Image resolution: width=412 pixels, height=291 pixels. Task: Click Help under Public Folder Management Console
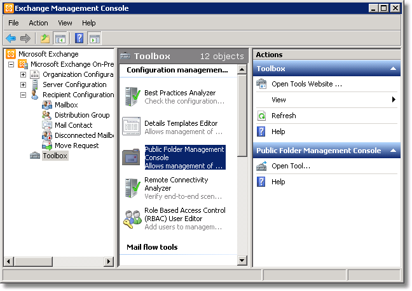278,182
